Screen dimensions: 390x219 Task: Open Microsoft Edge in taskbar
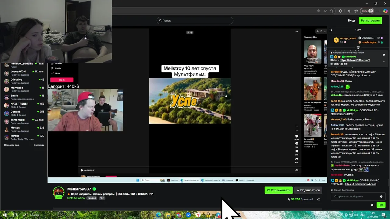coord(158,215)
